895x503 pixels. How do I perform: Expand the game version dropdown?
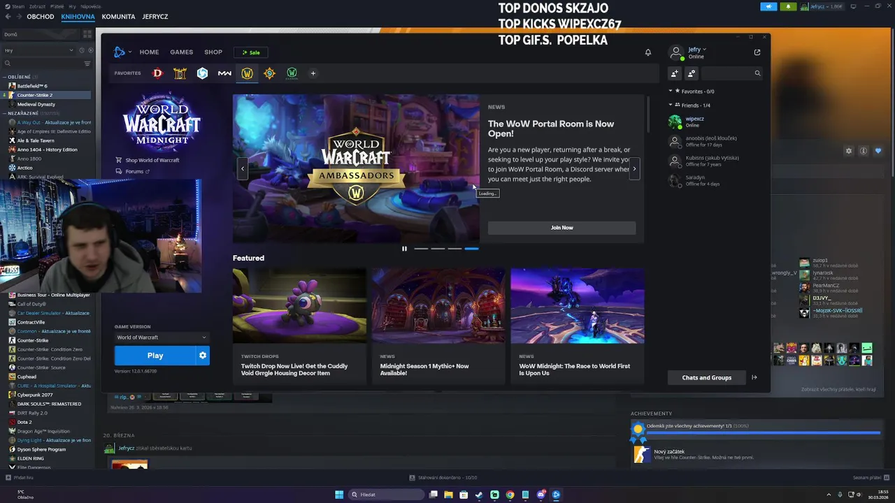(x=162, y=337)
